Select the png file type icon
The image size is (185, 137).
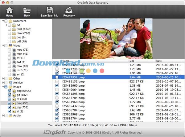coord(14,91)
